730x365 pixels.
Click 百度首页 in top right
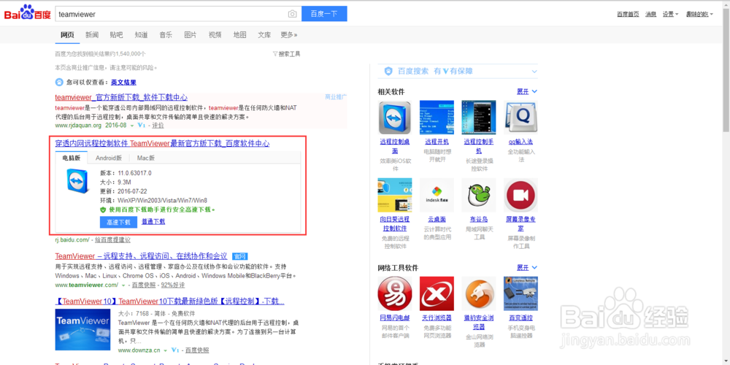coord(628,14)
